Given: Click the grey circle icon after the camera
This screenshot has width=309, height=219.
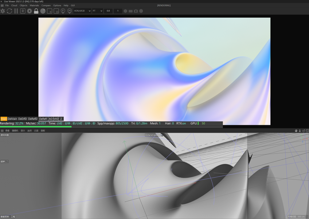Looking at the screenshot, I should pyautogui.click(x=141, y=11).
